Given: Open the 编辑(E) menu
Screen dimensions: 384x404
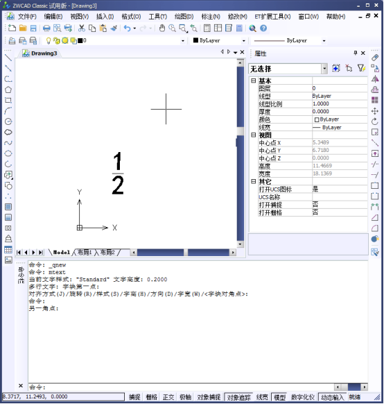Looking at the screenshot, I should [53, 17].
